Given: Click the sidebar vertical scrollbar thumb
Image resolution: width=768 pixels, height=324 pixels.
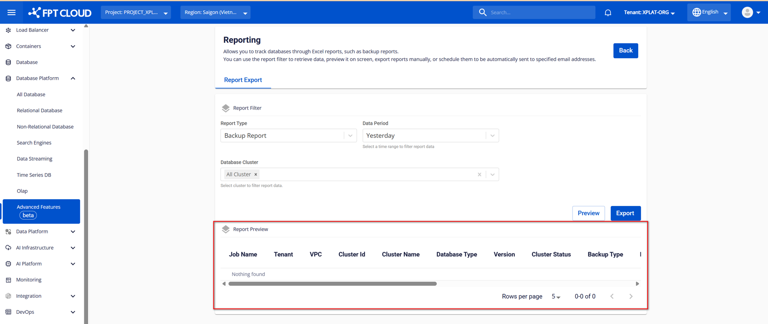Looking at the screenshot, I should coord(86,237).
